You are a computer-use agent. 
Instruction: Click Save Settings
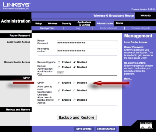click(x=84, y=129)
